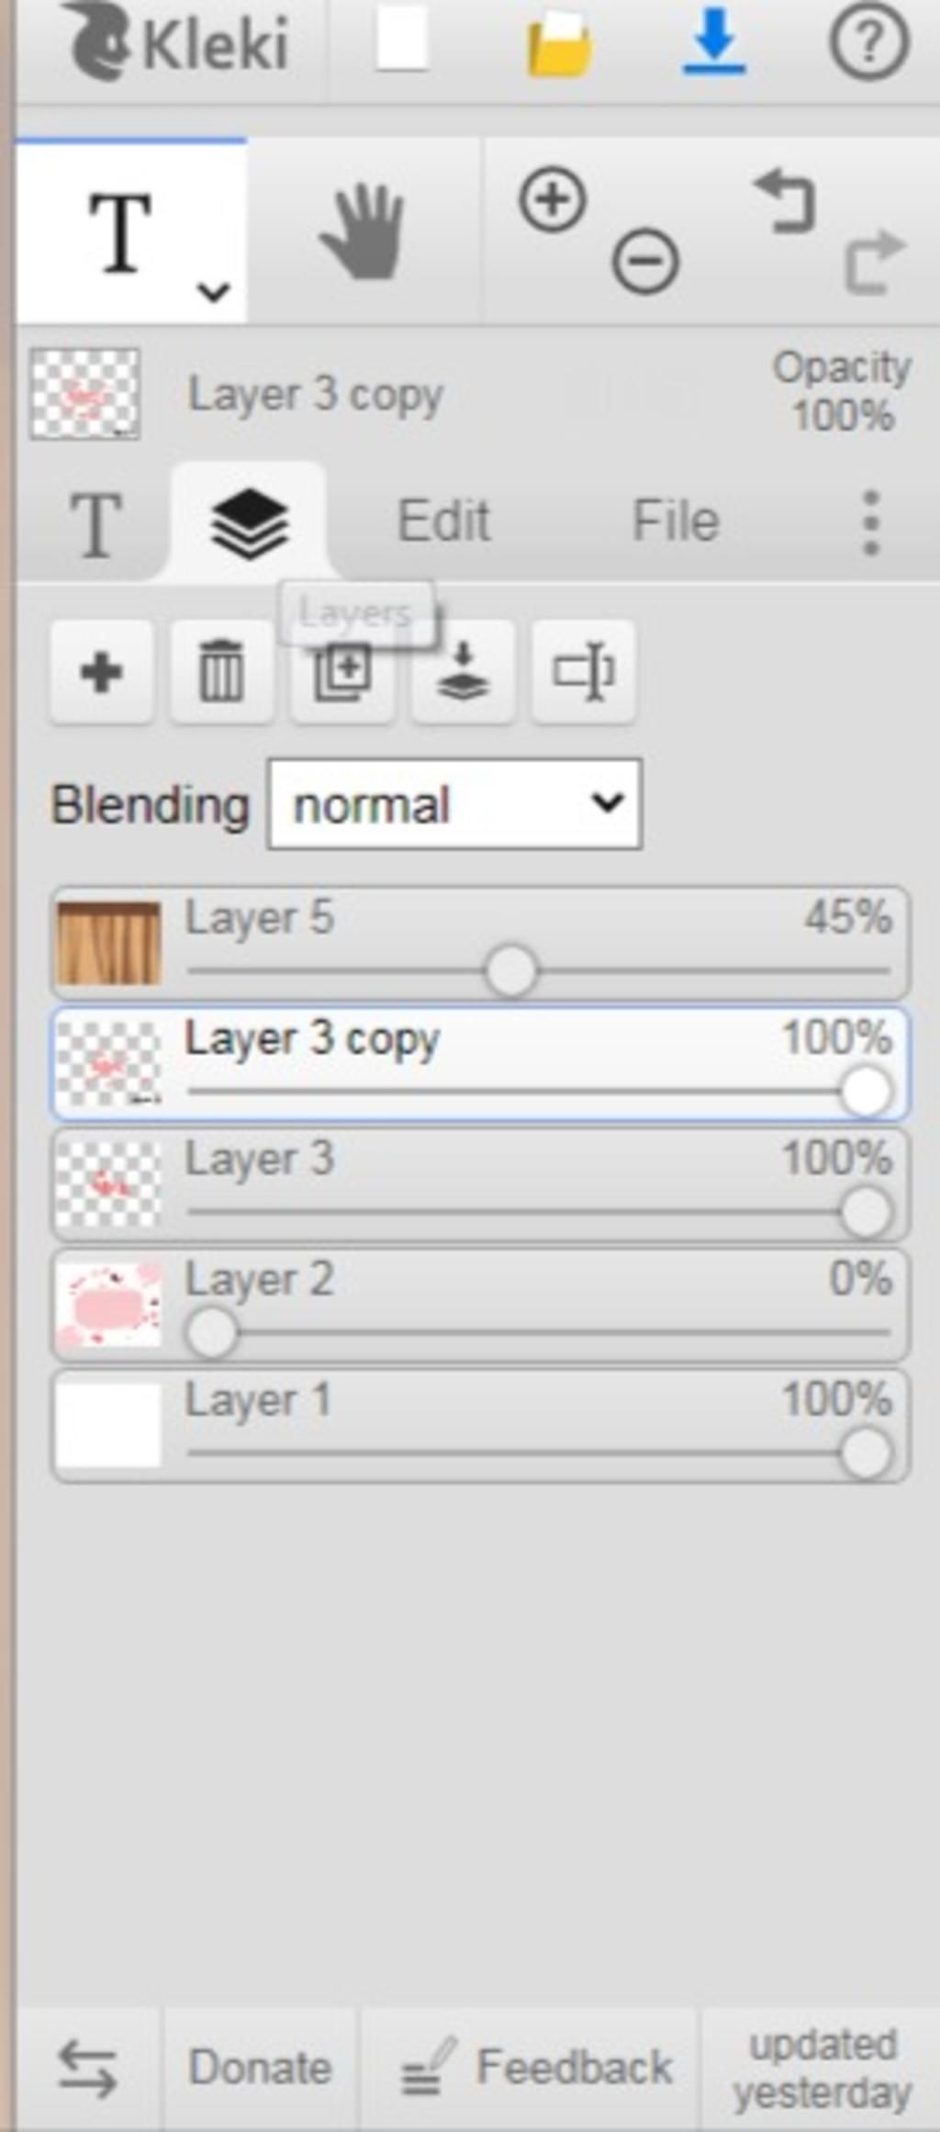Click the zoom in magnifier icon

[x=553, y=199]
